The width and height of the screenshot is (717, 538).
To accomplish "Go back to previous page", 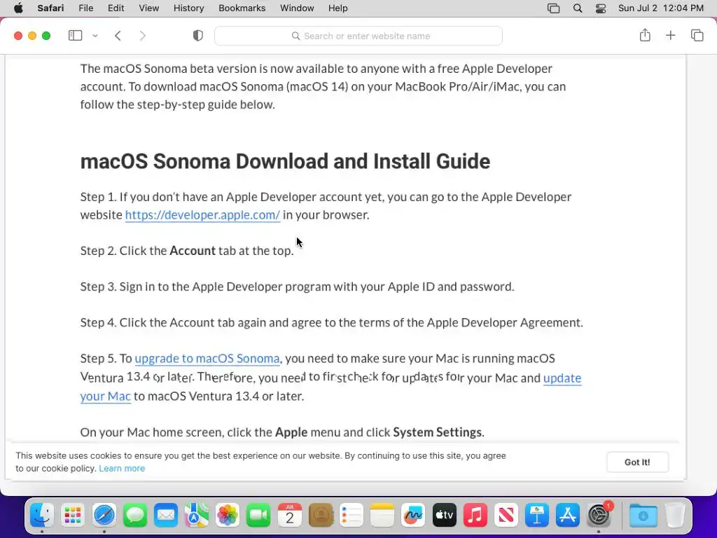I will 118,36.
